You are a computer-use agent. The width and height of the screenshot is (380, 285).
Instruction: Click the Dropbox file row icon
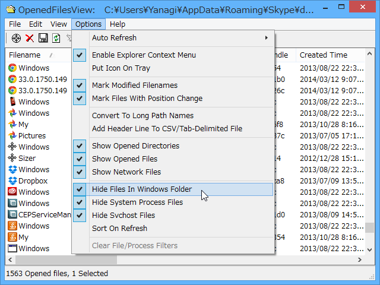pyautogui.click(x=12, y=181)
